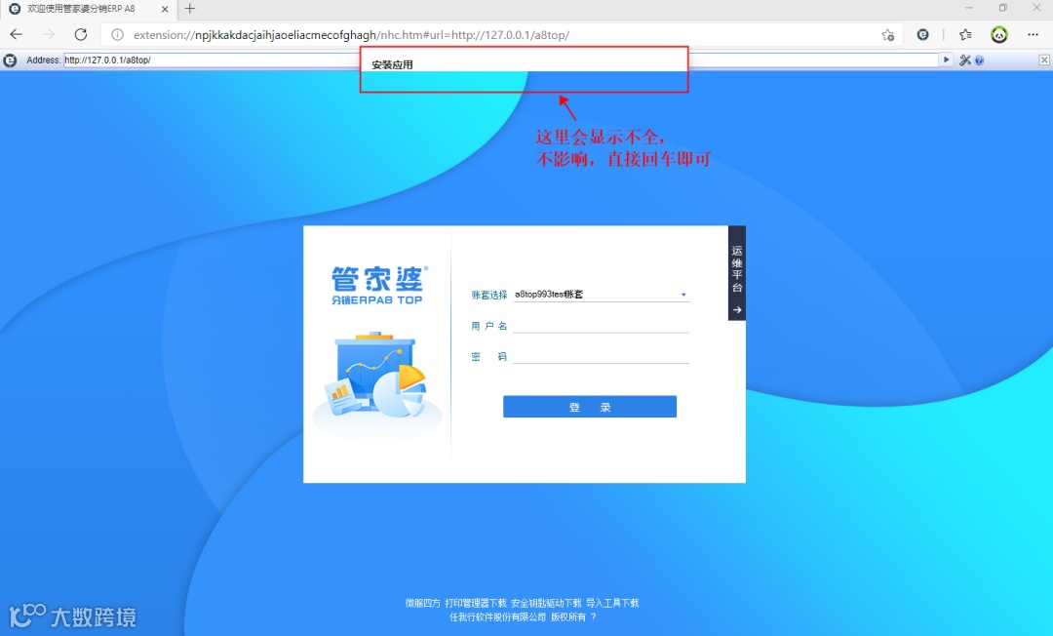This screenshot has height=636, width=1053.
Task: Go back using the browser back arrow
Action: [x=17, y=34]
